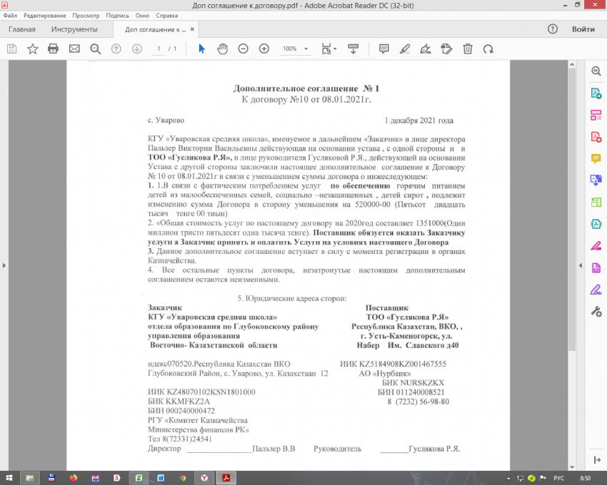Activate the Selection arrow tool
The image size is (607, 485).
[201, 48]
